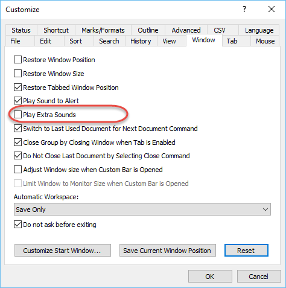The height and width of the screenshot is (288, 286).
Task: Click Save Current Window Position button
Action: pos(168,251)
